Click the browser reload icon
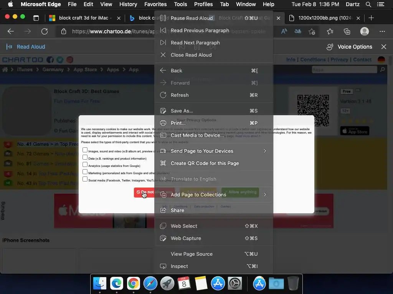This screenshot has height=294, width=393. click(x=45, y=31)
